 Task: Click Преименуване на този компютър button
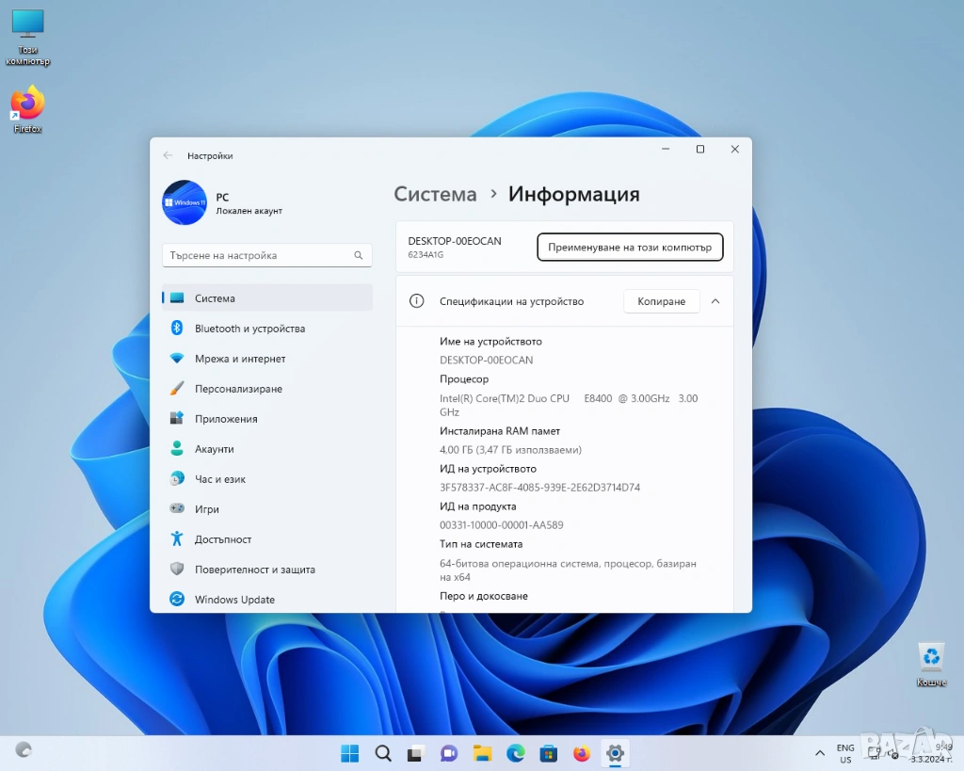[x=630, y=247]
